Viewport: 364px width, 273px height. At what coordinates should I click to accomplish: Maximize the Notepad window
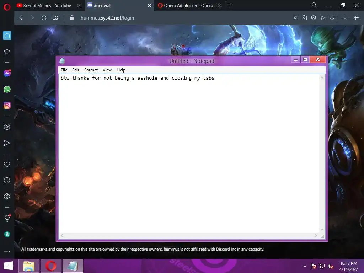pos(305,59)
